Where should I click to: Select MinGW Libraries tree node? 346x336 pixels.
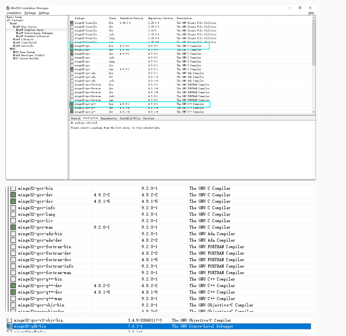coord(23,39)
